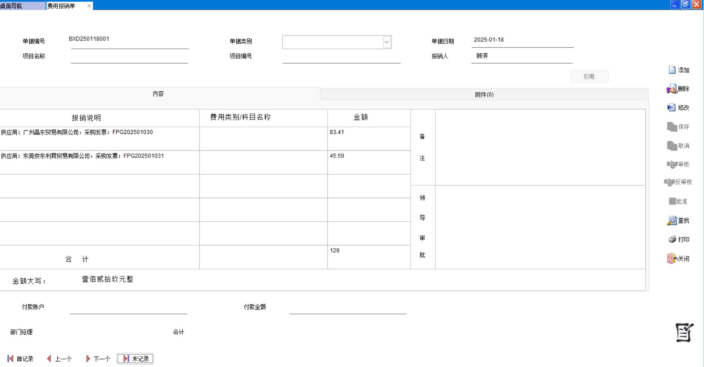
Task: Open 查找 (Find) with the magnifier icon
Action: pyautogui.click(x=672, y=221)
